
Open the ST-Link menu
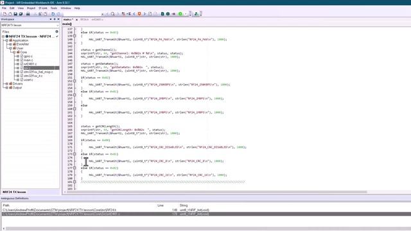[43, 8]
